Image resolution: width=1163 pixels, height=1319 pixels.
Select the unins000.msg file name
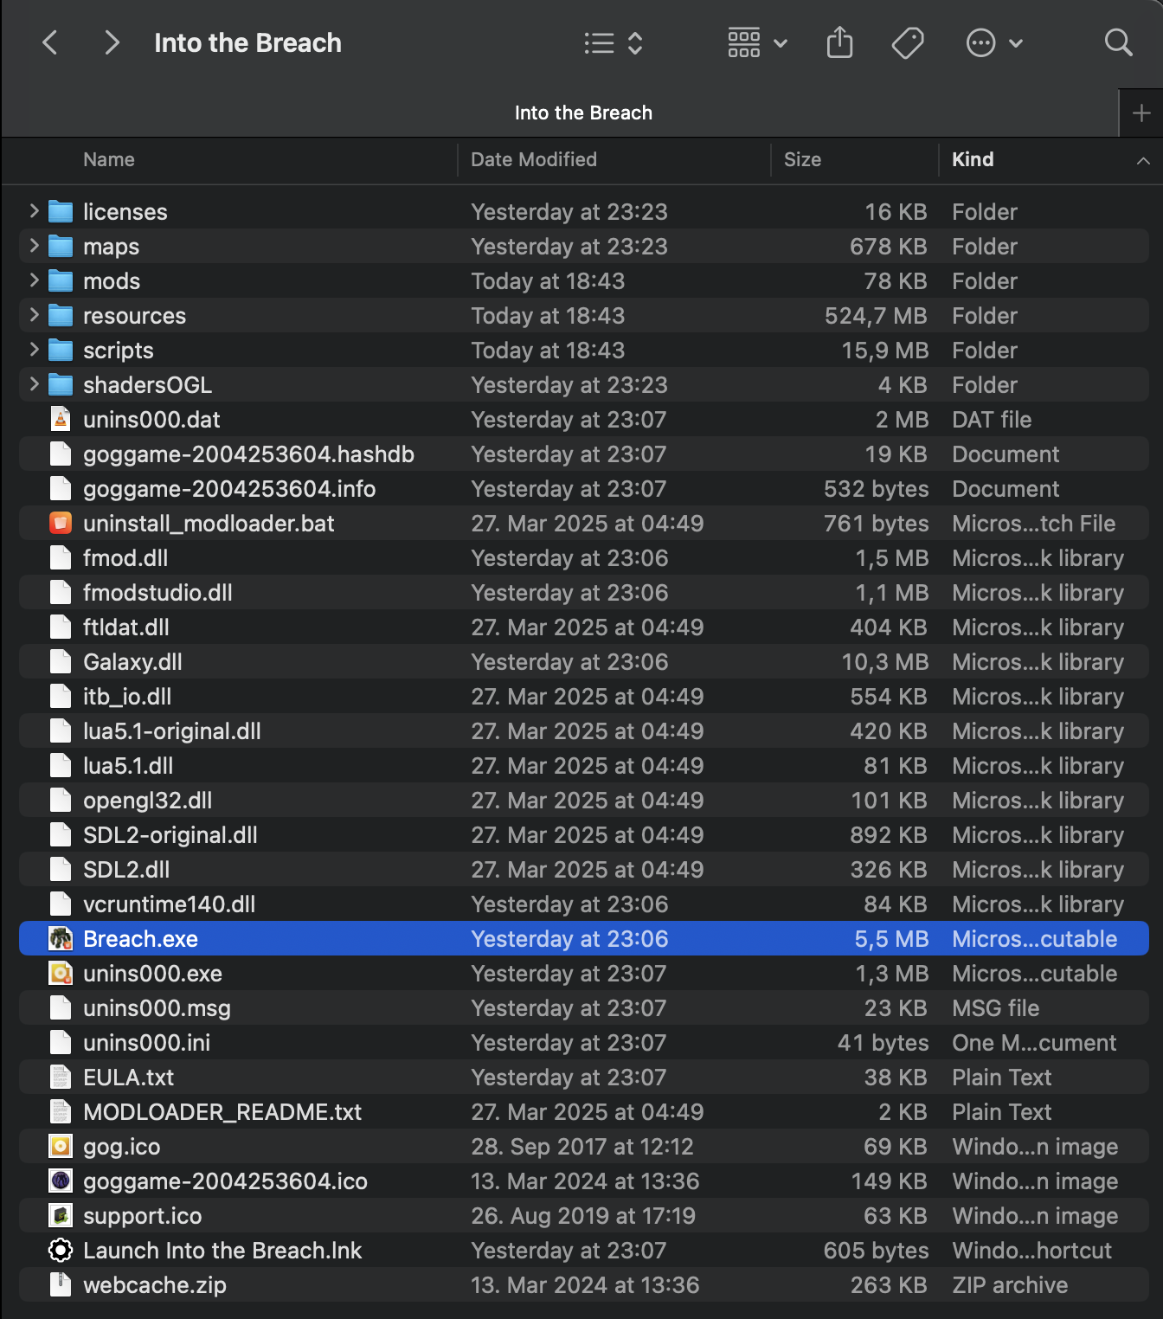pos(157,1007)
